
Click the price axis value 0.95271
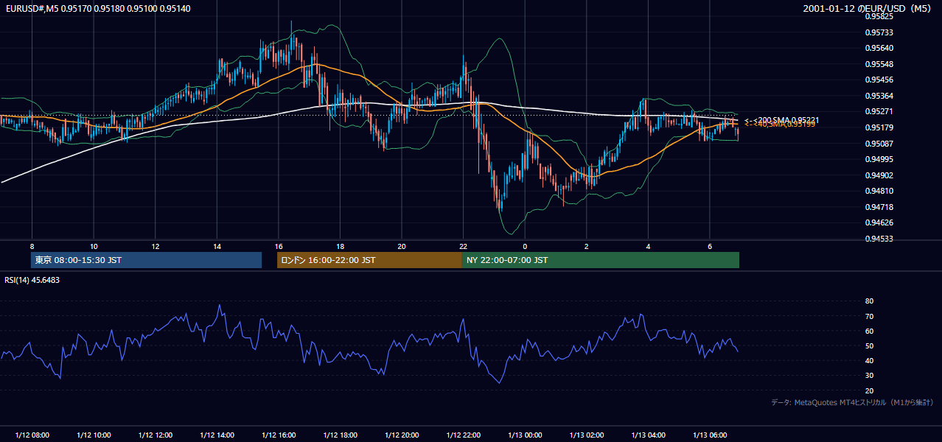coord(879,112)
